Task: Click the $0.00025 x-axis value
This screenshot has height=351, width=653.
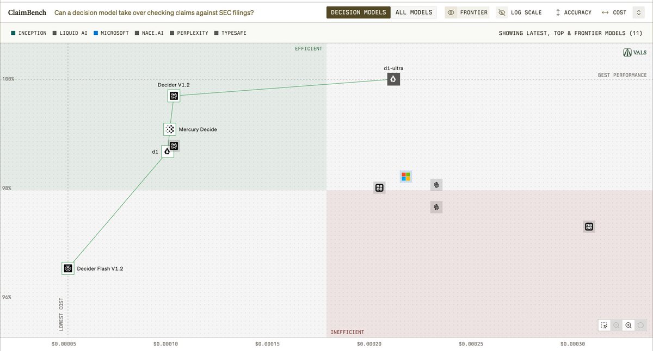Action: [470, 343]
